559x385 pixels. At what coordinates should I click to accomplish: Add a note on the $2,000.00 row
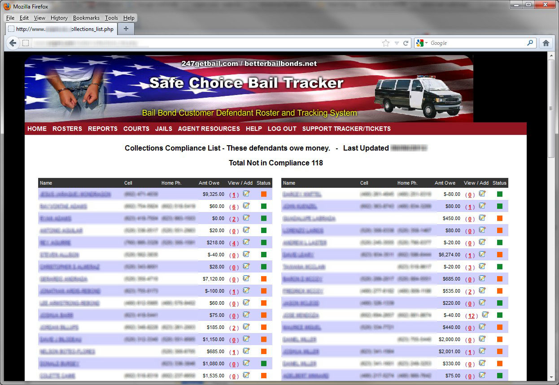pos(482,339)
